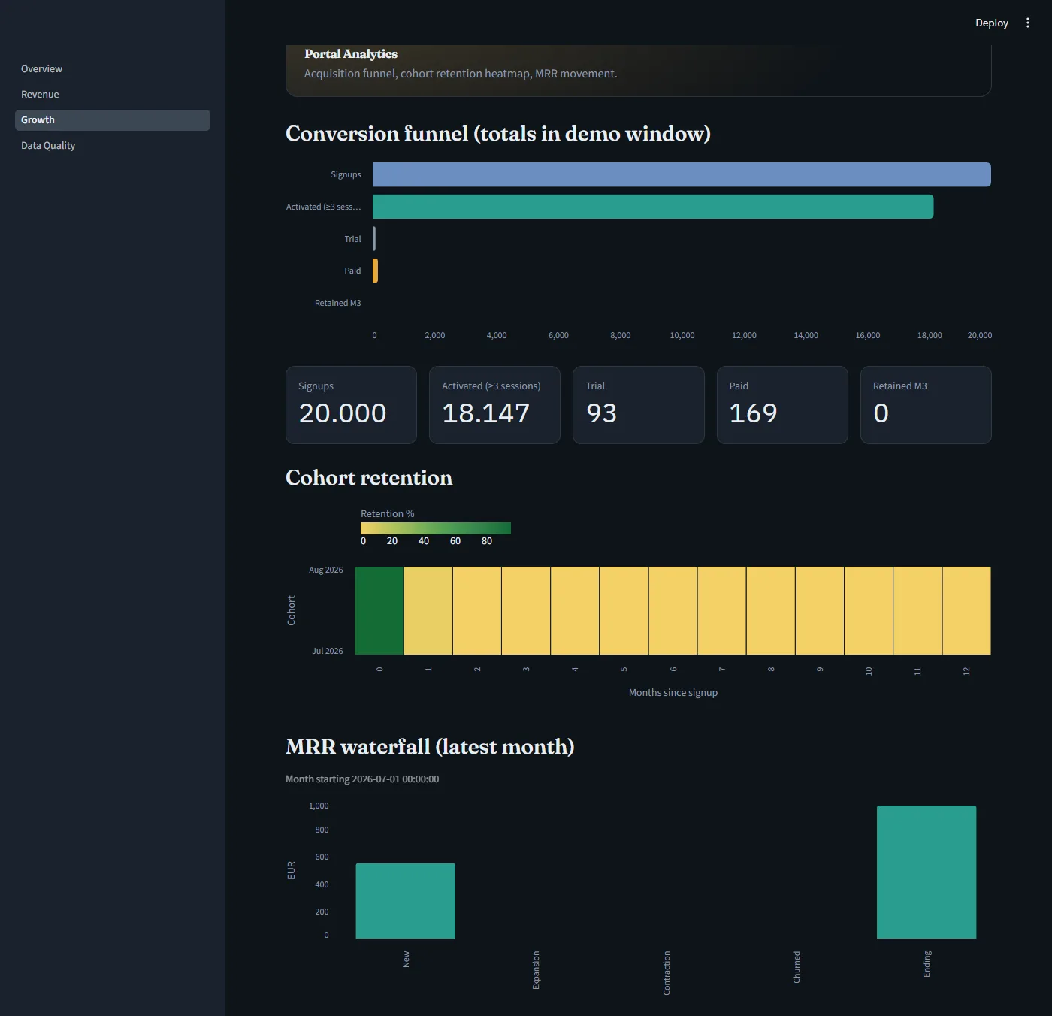Click the Month starting 2026-07-01 caption
The width and height of the screenshot is (1052, 1016).
pyautogui.click(x=362, y=779)
